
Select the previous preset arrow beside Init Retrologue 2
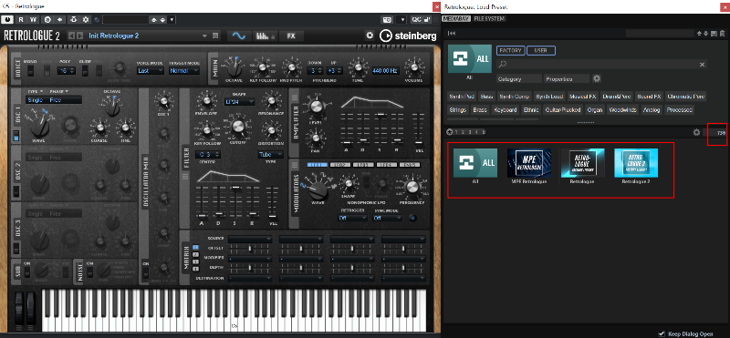pos(71,36)
